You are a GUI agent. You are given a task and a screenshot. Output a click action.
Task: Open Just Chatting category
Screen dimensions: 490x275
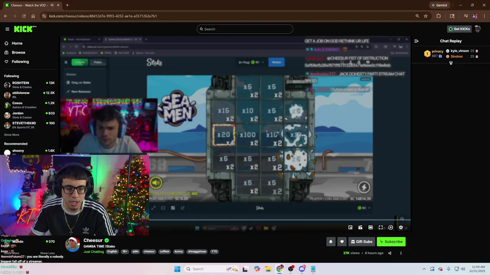tap(94, 252)
